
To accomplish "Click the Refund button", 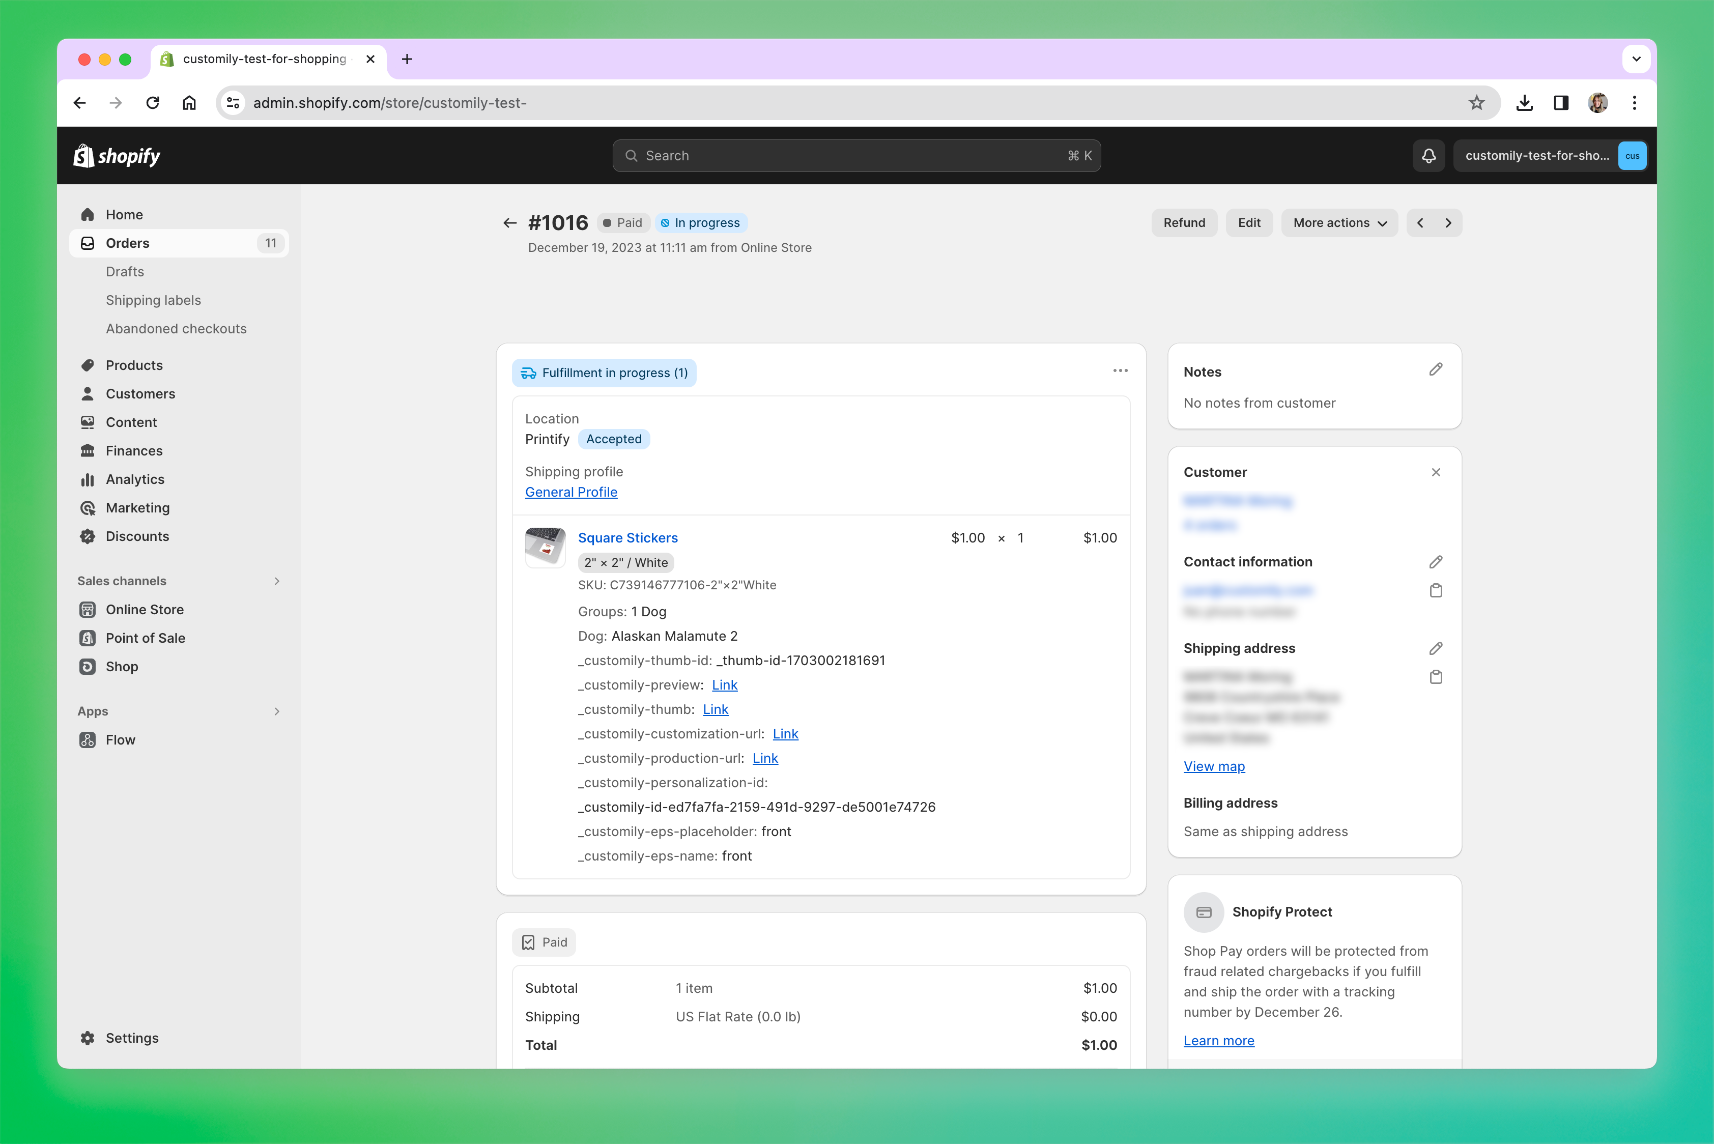I will pos(1184,222).
